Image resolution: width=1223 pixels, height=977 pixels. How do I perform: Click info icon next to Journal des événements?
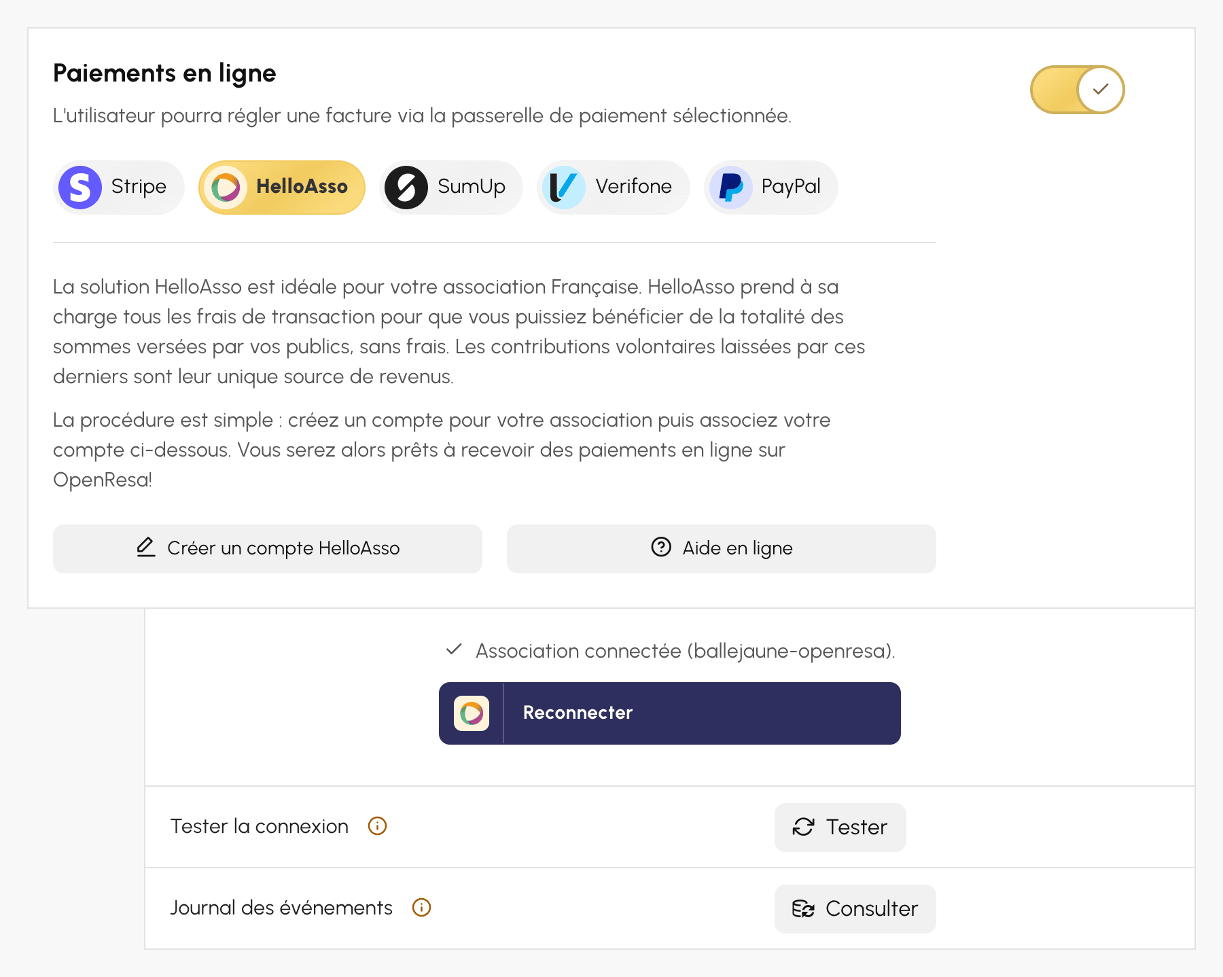[x=422, y=908]
